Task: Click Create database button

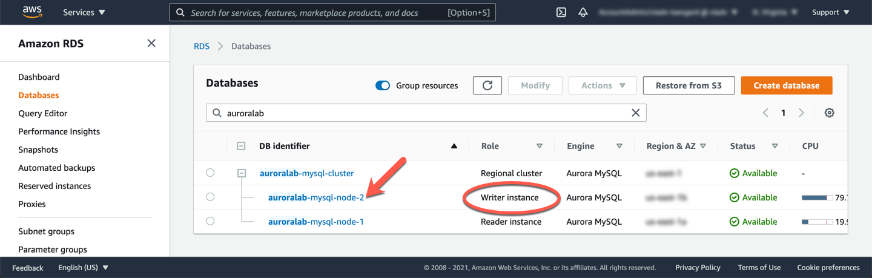Action: tap(786, 85)
